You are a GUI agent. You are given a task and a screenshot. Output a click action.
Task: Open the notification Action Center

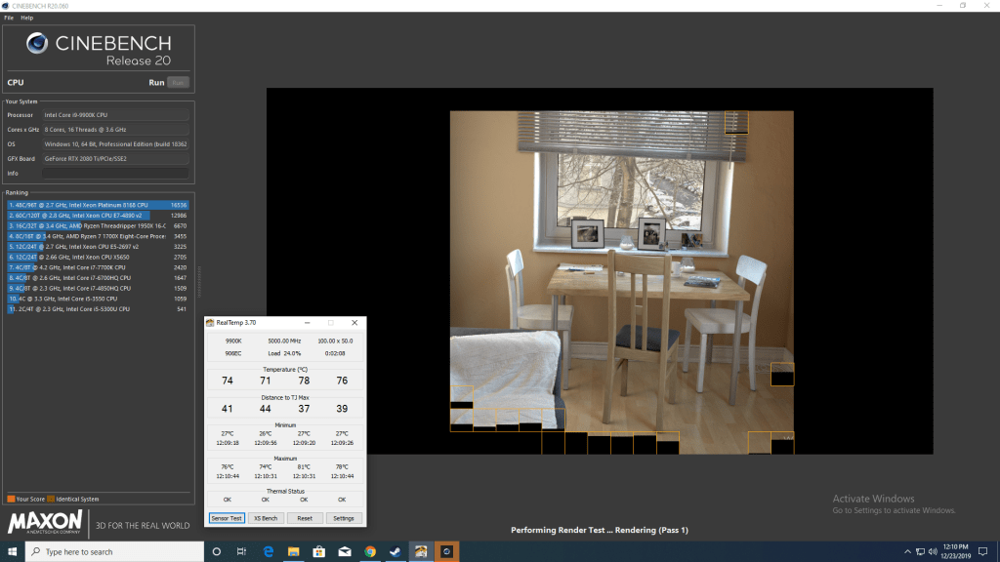tap(983, 552)
